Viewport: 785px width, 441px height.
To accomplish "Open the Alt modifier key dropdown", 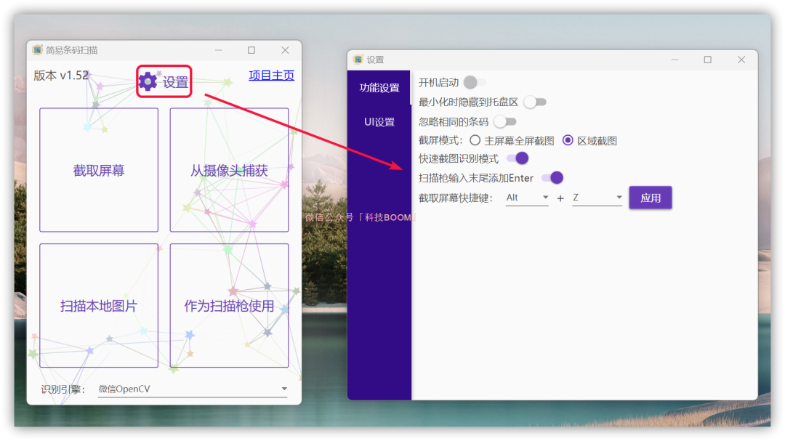I will click(x=527, y=198).
